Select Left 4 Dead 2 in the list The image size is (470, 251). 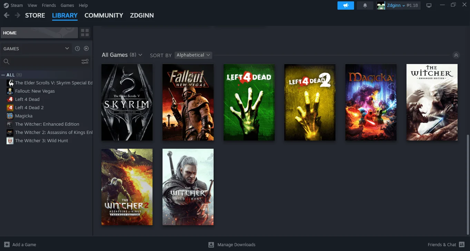[x=29, y=108]
